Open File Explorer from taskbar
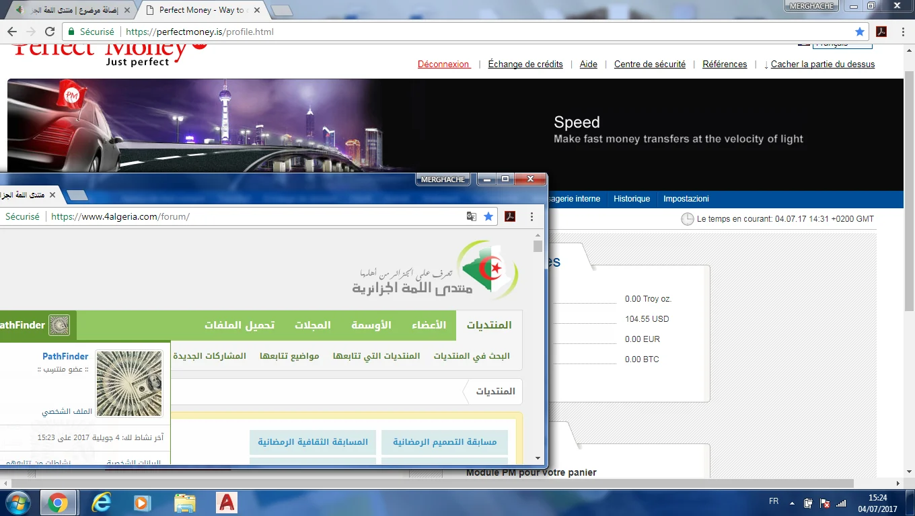The height and width of the screenshot is (516, 915). [x=185, y=503]
